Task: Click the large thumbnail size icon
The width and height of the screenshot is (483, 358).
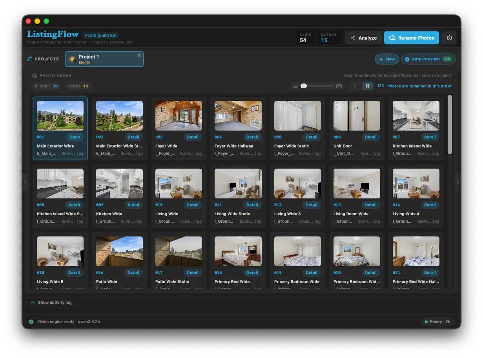Action: (339, 86)
